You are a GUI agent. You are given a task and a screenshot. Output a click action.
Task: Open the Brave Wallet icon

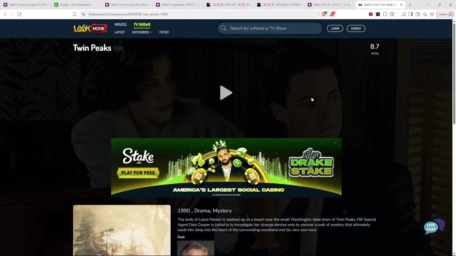pos(418,14)
